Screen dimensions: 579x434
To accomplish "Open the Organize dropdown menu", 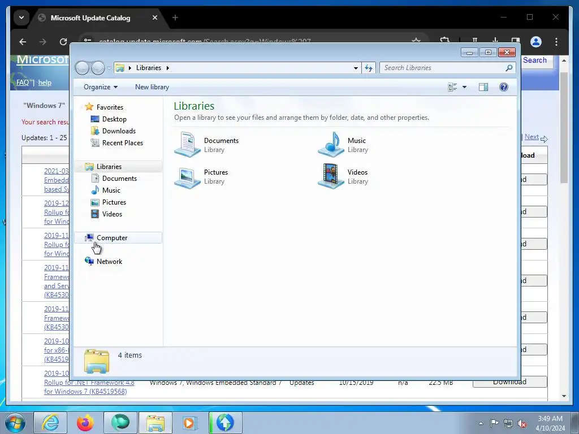I will [x=101, y=87].
